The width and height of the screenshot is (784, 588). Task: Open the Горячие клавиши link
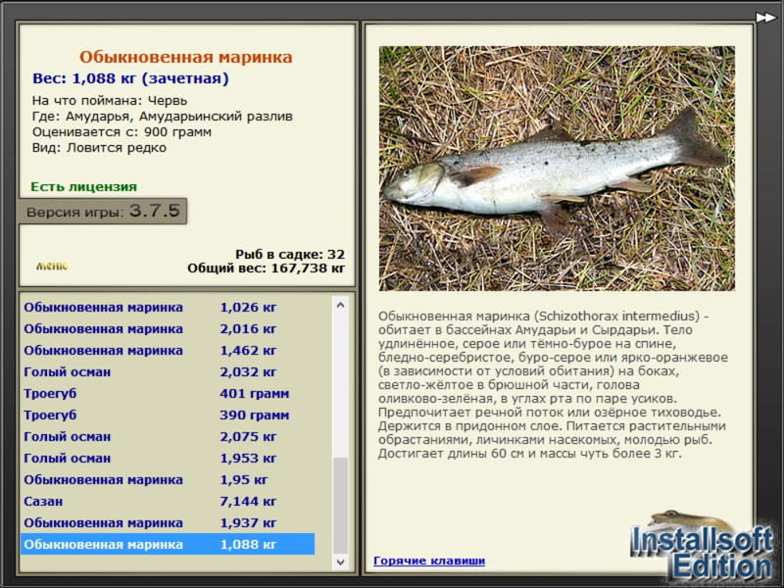429,561
